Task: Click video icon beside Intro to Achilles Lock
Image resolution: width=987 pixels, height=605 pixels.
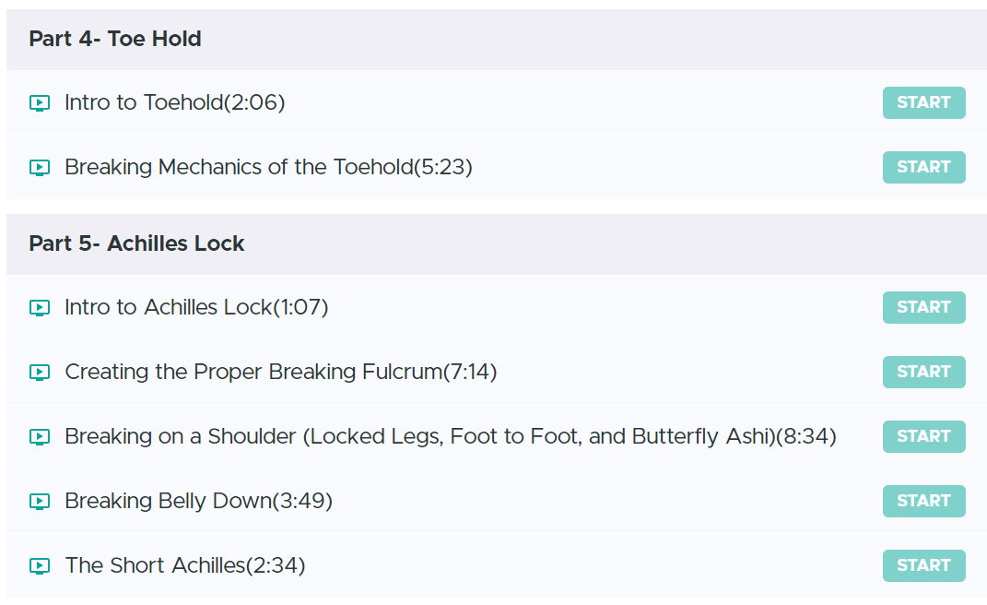Action: 40,308
